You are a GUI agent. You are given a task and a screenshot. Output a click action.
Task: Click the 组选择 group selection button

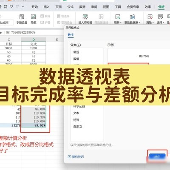63,16
